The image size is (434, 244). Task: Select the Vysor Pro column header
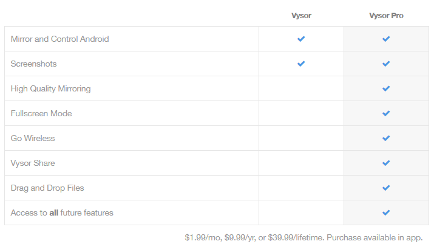(386, 16)
